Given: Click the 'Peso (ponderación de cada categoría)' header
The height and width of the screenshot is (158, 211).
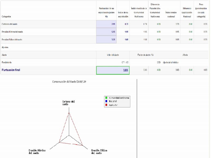Looking at the screenshot, I should 201,11.
